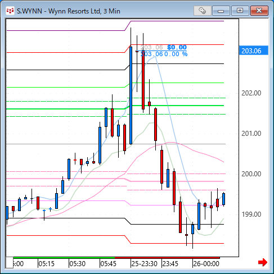Click the 201.00 price axis label

point(251,134)
